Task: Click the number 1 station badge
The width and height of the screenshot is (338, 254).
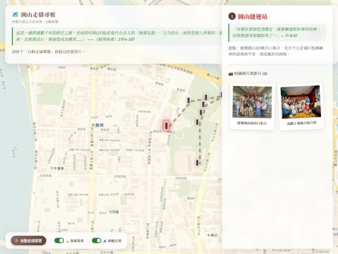Action: 232,16
